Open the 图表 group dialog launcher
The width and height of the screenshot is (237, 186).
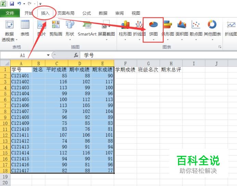click(220, 47)
